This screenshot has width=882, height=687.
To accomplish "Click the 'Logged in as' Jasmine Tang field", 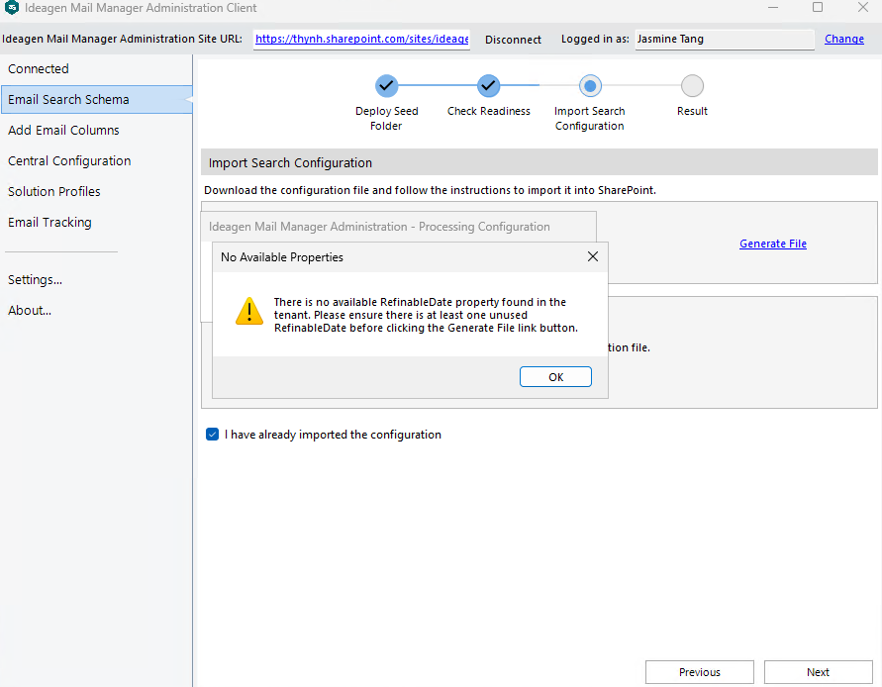I will point(725,40).
